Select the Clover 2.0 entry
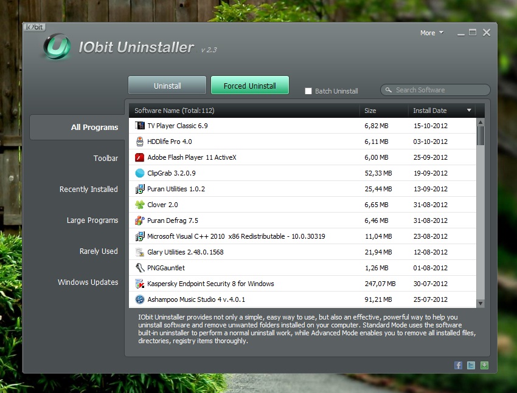This screenshot has width=517, height=393. (x=302, y=205)
